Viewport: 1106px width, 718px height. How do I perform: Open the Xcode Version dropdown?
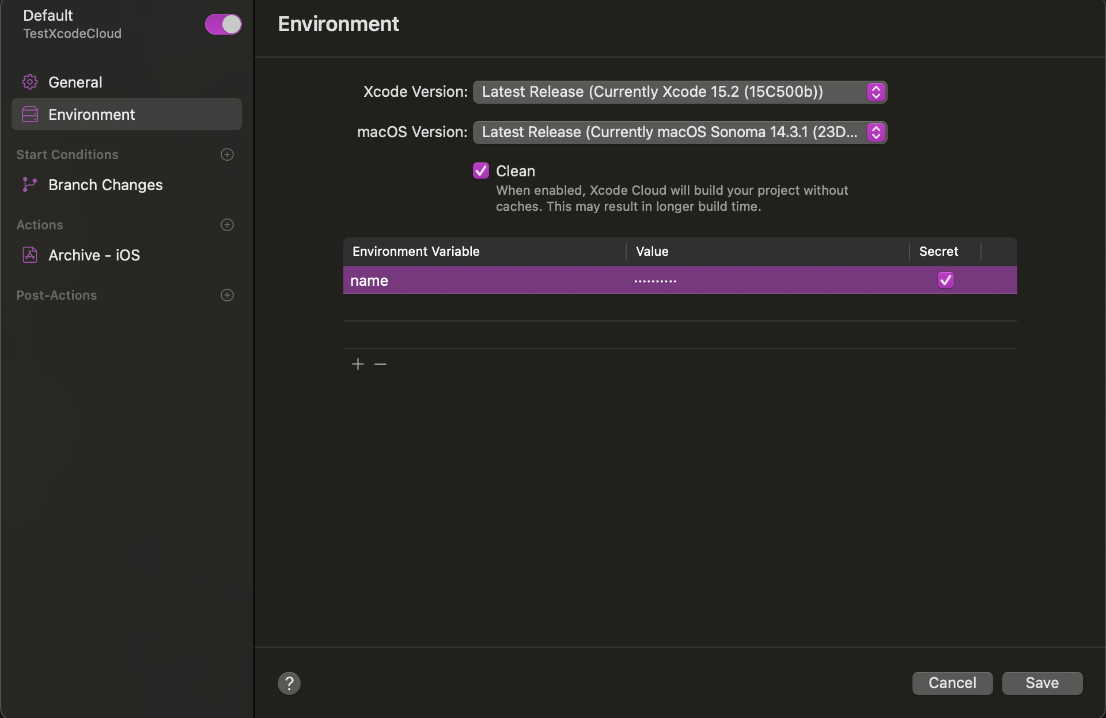[x=680, y=92]
